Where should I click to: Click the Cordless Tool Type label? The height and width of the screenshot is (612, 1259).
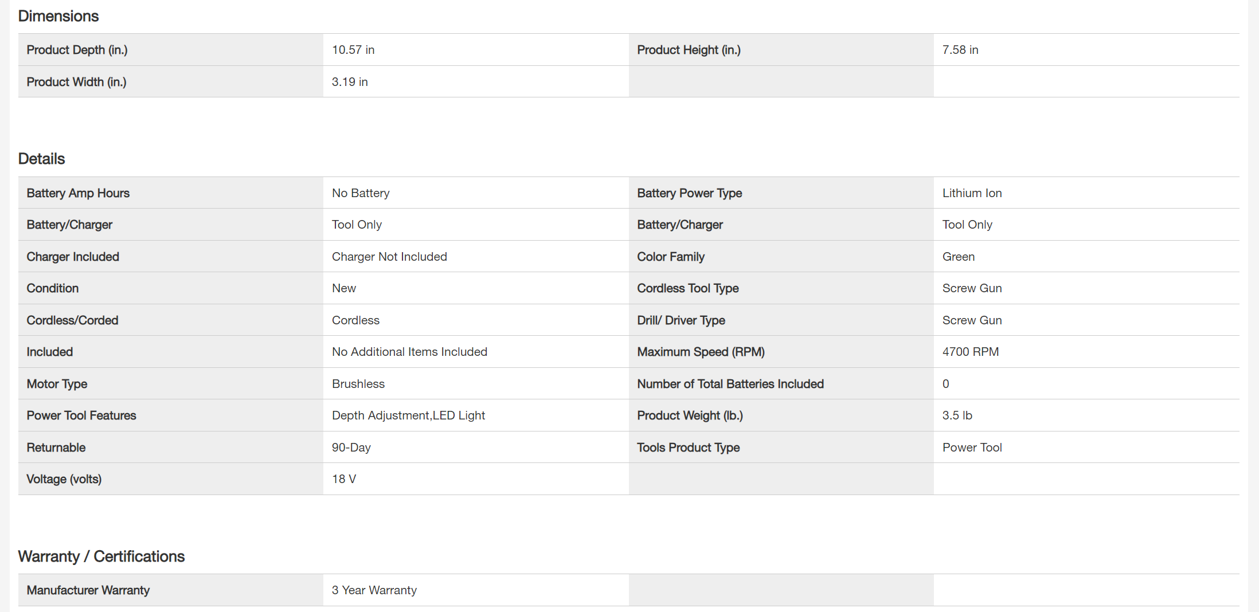coord(687,288)
